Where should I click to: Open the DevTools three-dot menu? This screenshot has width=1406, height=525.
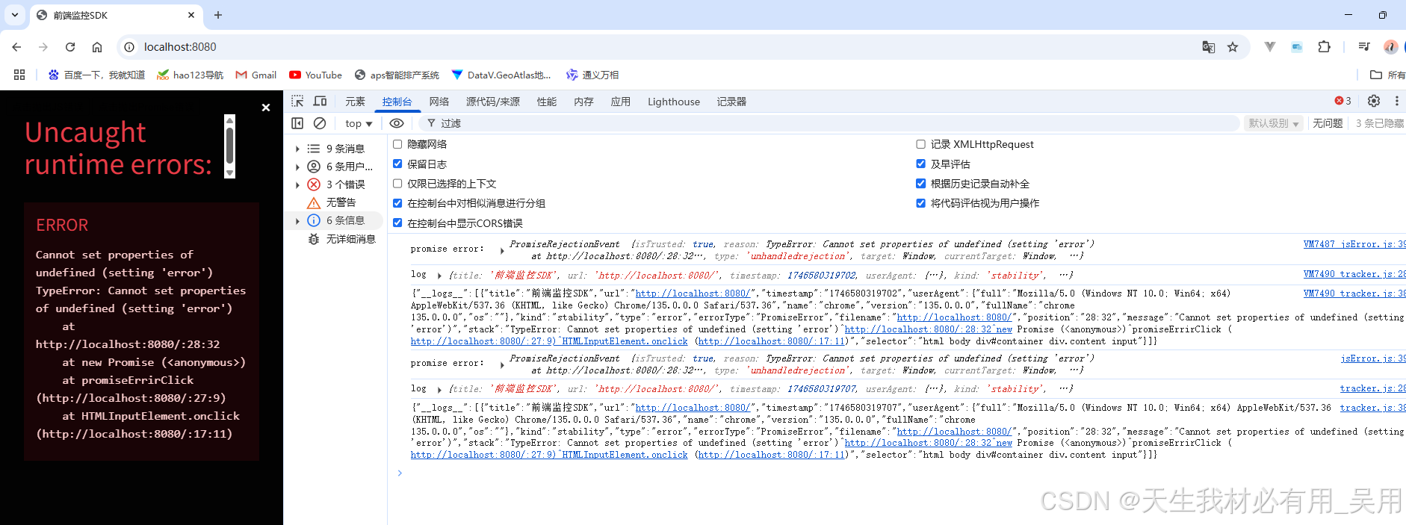point(1396,101)
